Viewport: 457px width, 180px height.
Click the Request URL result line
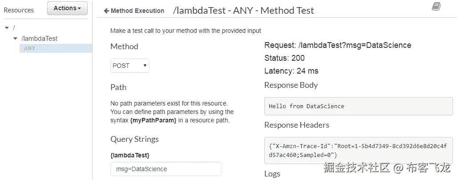click(x=337, y=45)
